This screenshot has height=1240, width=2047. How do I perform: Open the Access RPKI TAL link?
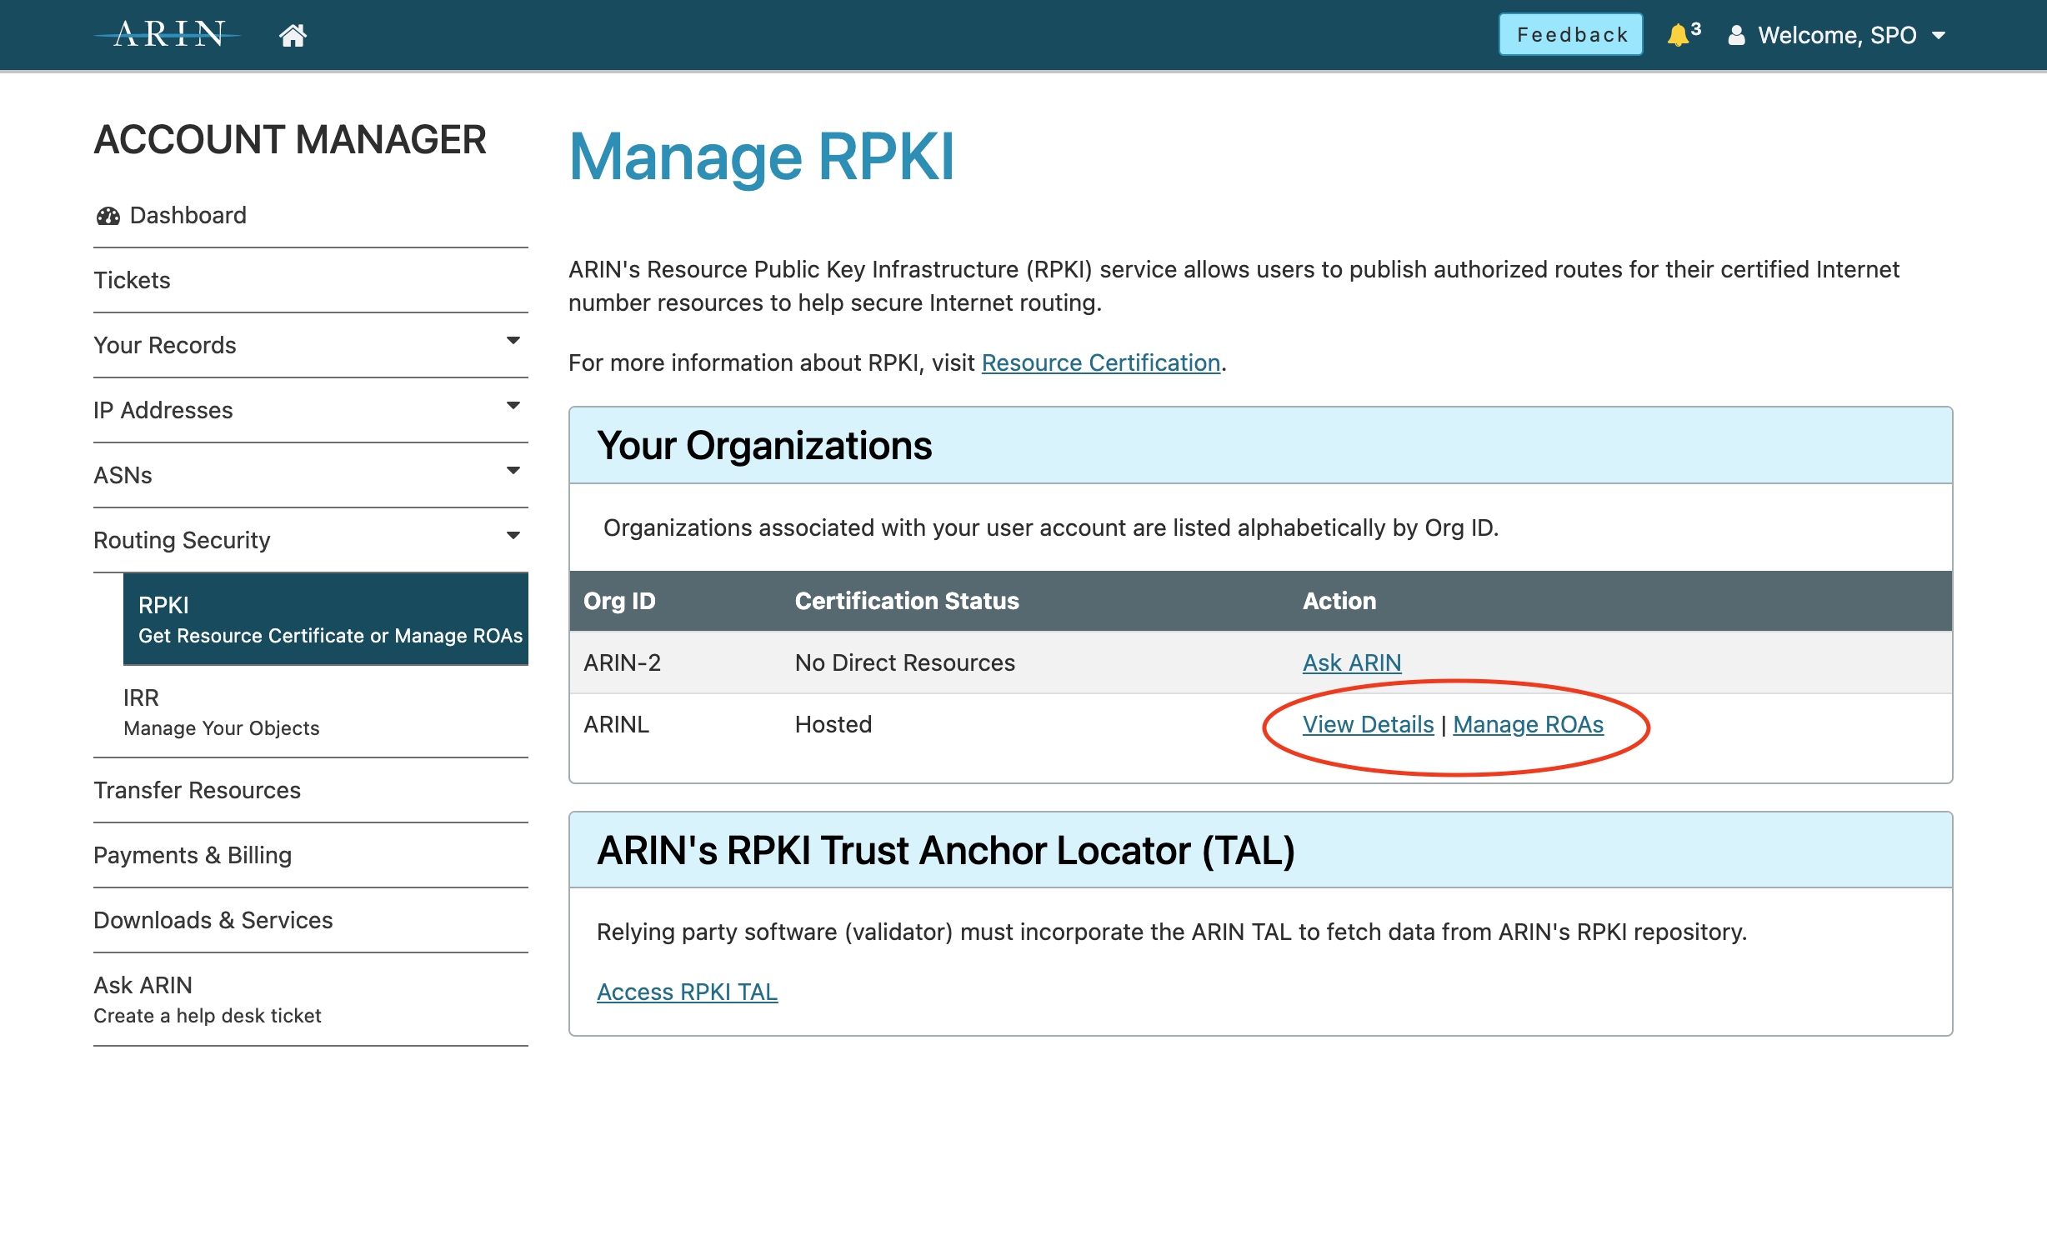point(687,992)
